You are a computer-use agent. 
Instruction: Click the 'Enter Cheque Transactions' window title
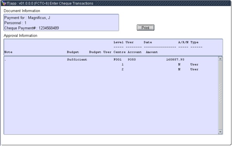(71, 3)
